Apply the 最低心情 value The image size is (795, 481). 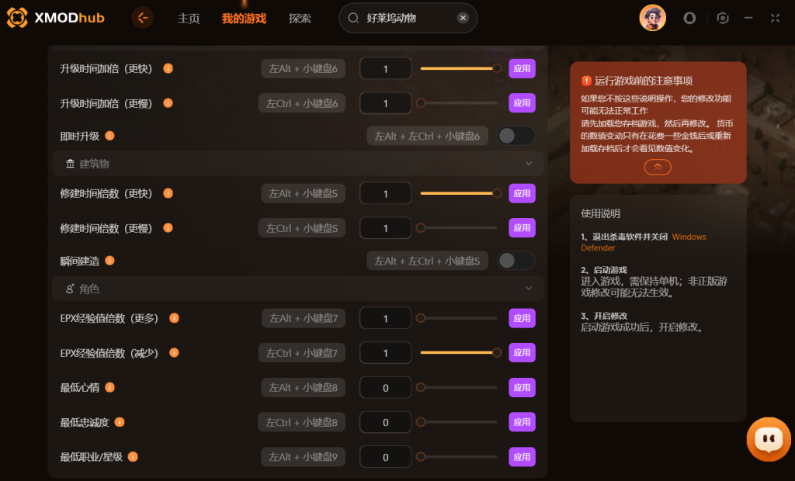coord(522,388)
